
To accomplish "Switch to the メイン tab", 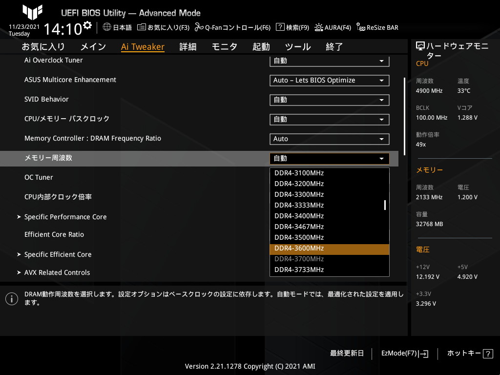I will click(x=93, y=46).
